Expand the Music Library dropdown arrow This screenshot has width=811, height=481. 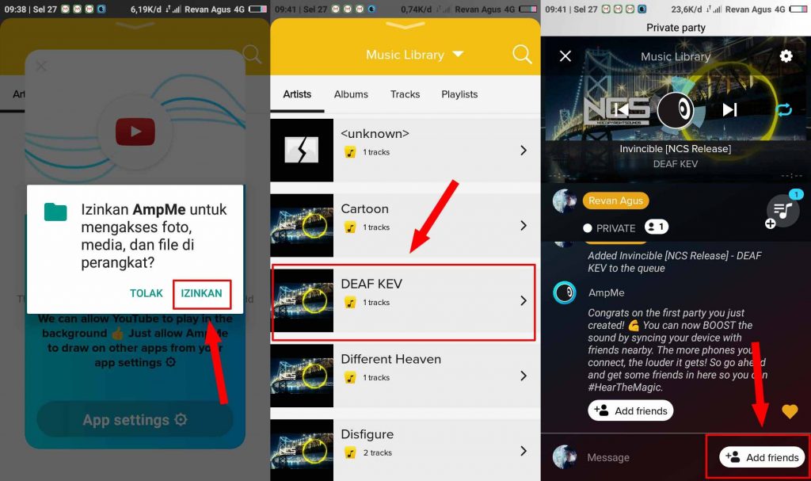coord(458,54)
